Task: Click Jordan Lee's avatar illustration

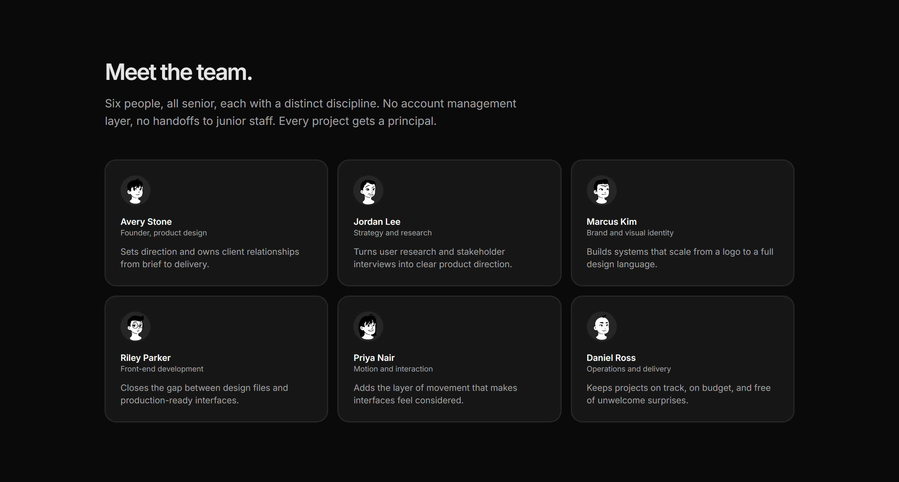Action: 369,190
